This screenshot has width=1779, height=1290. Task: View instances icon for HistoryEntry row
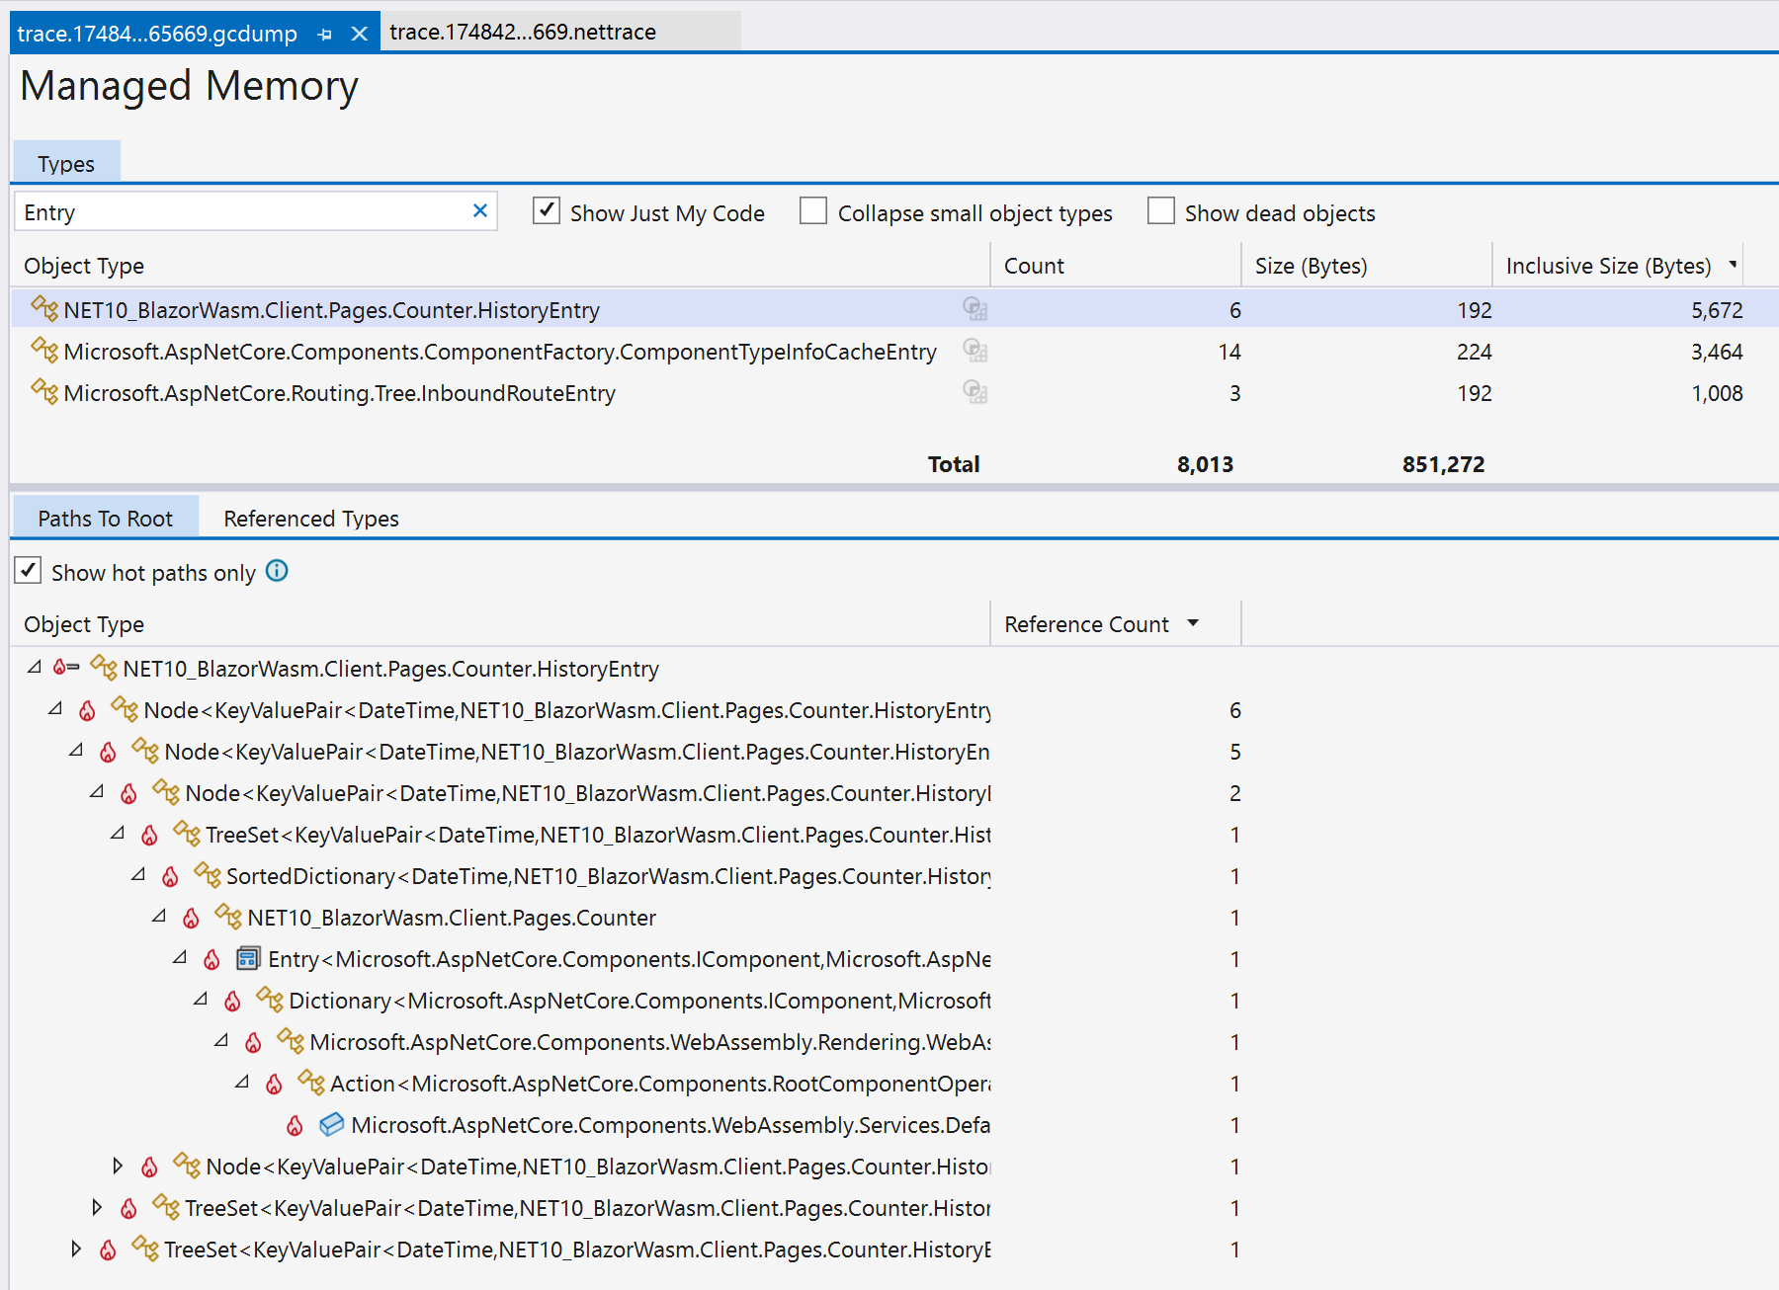975,309
